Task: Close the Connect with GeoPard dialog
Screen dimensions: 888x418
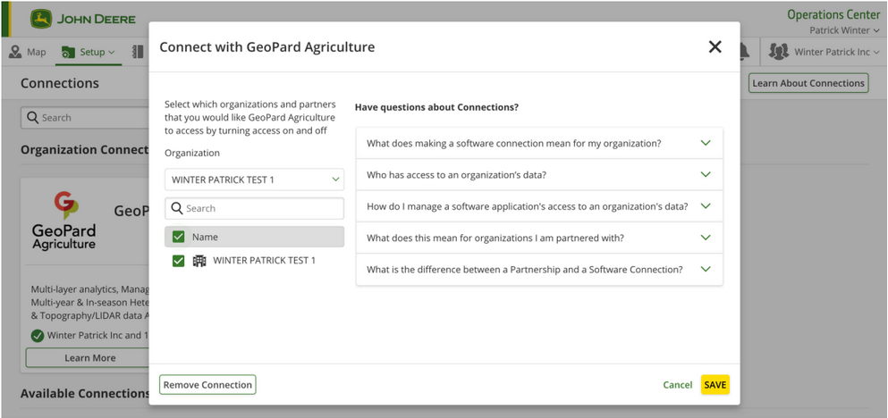Action: (x=715, y=47)
